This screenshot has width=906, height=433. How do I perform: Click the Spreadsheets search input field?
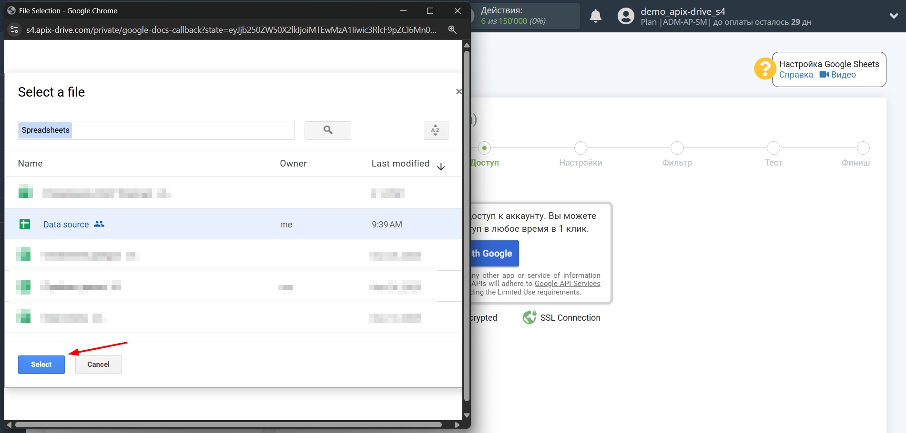[156, 130]
